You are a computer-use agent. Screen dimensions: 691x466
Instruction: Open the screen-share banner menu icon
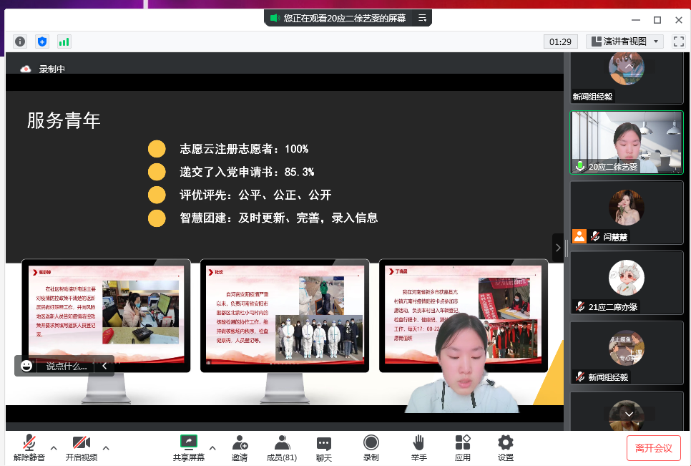coord(422,18)
